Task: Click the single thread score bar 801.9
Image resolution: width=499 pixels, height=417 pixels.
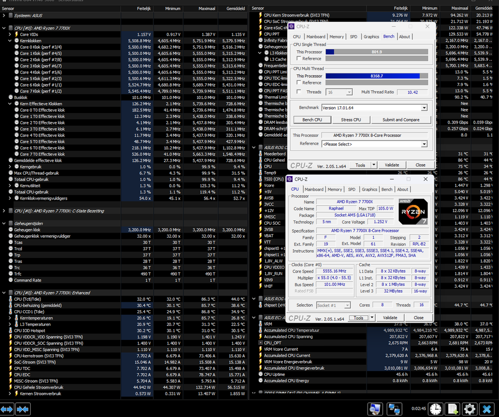Action: click(377, 52)
